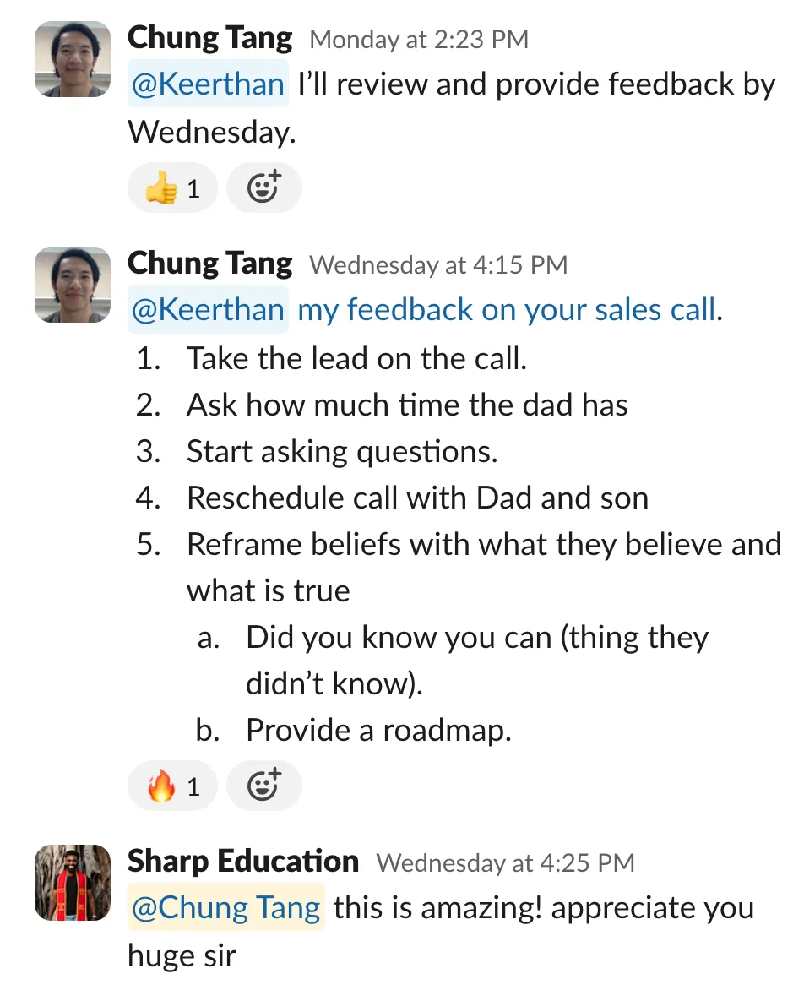Click the 'this is amazing!' reply text
The image size is (804, 990).
pos(437,908)
